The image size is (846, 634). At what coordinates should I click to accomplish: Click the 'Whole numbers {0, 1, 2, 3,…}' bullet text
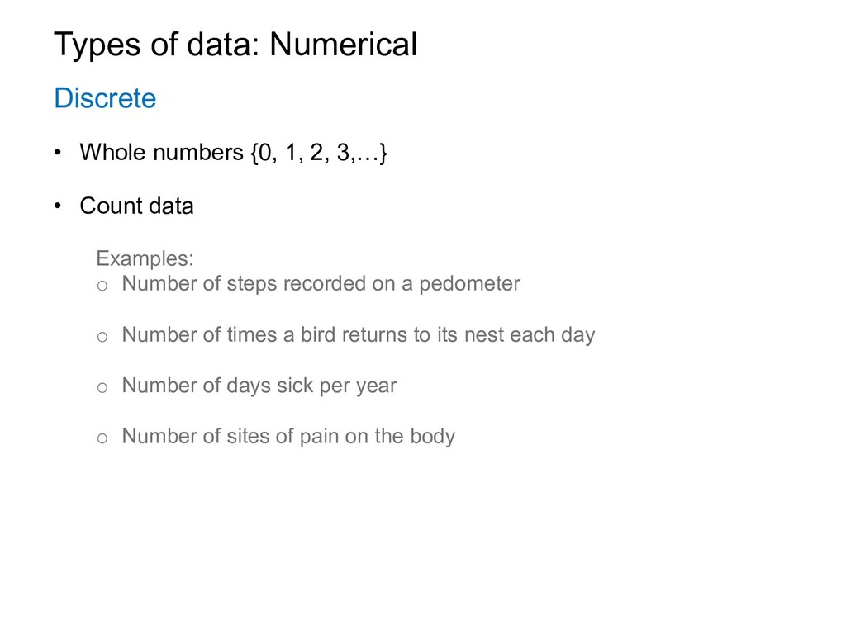tap(233, 153)
